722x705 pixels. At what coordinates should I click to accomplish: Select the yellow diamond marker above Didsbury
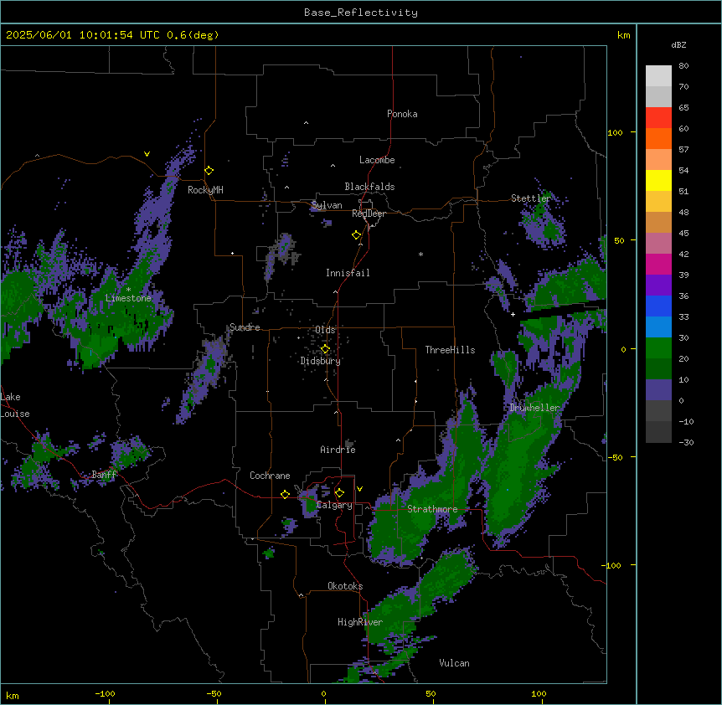pos(325,349)
